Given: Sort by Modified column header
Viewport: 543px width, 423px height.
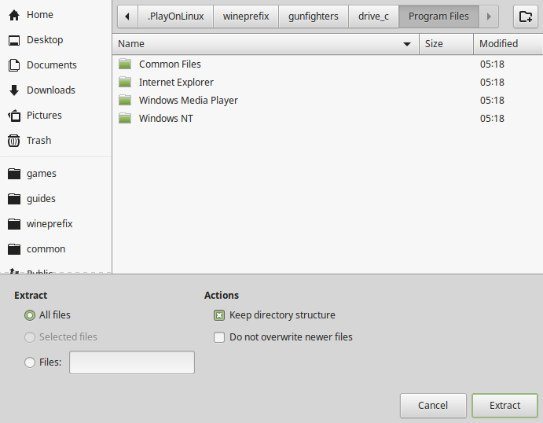Looking at the screenshot, I should pos(508,44).
